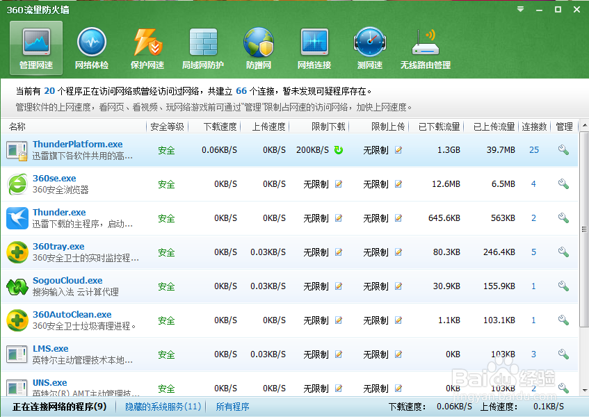The height and width of the screenshot is (417, 589).
Task: Open Thunder.exe connection count 2
Action: click(533, 218)
